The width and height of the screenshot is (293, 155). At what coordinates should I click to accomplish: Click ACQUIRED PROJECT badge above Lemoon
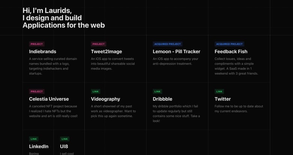tap(168, 44)
